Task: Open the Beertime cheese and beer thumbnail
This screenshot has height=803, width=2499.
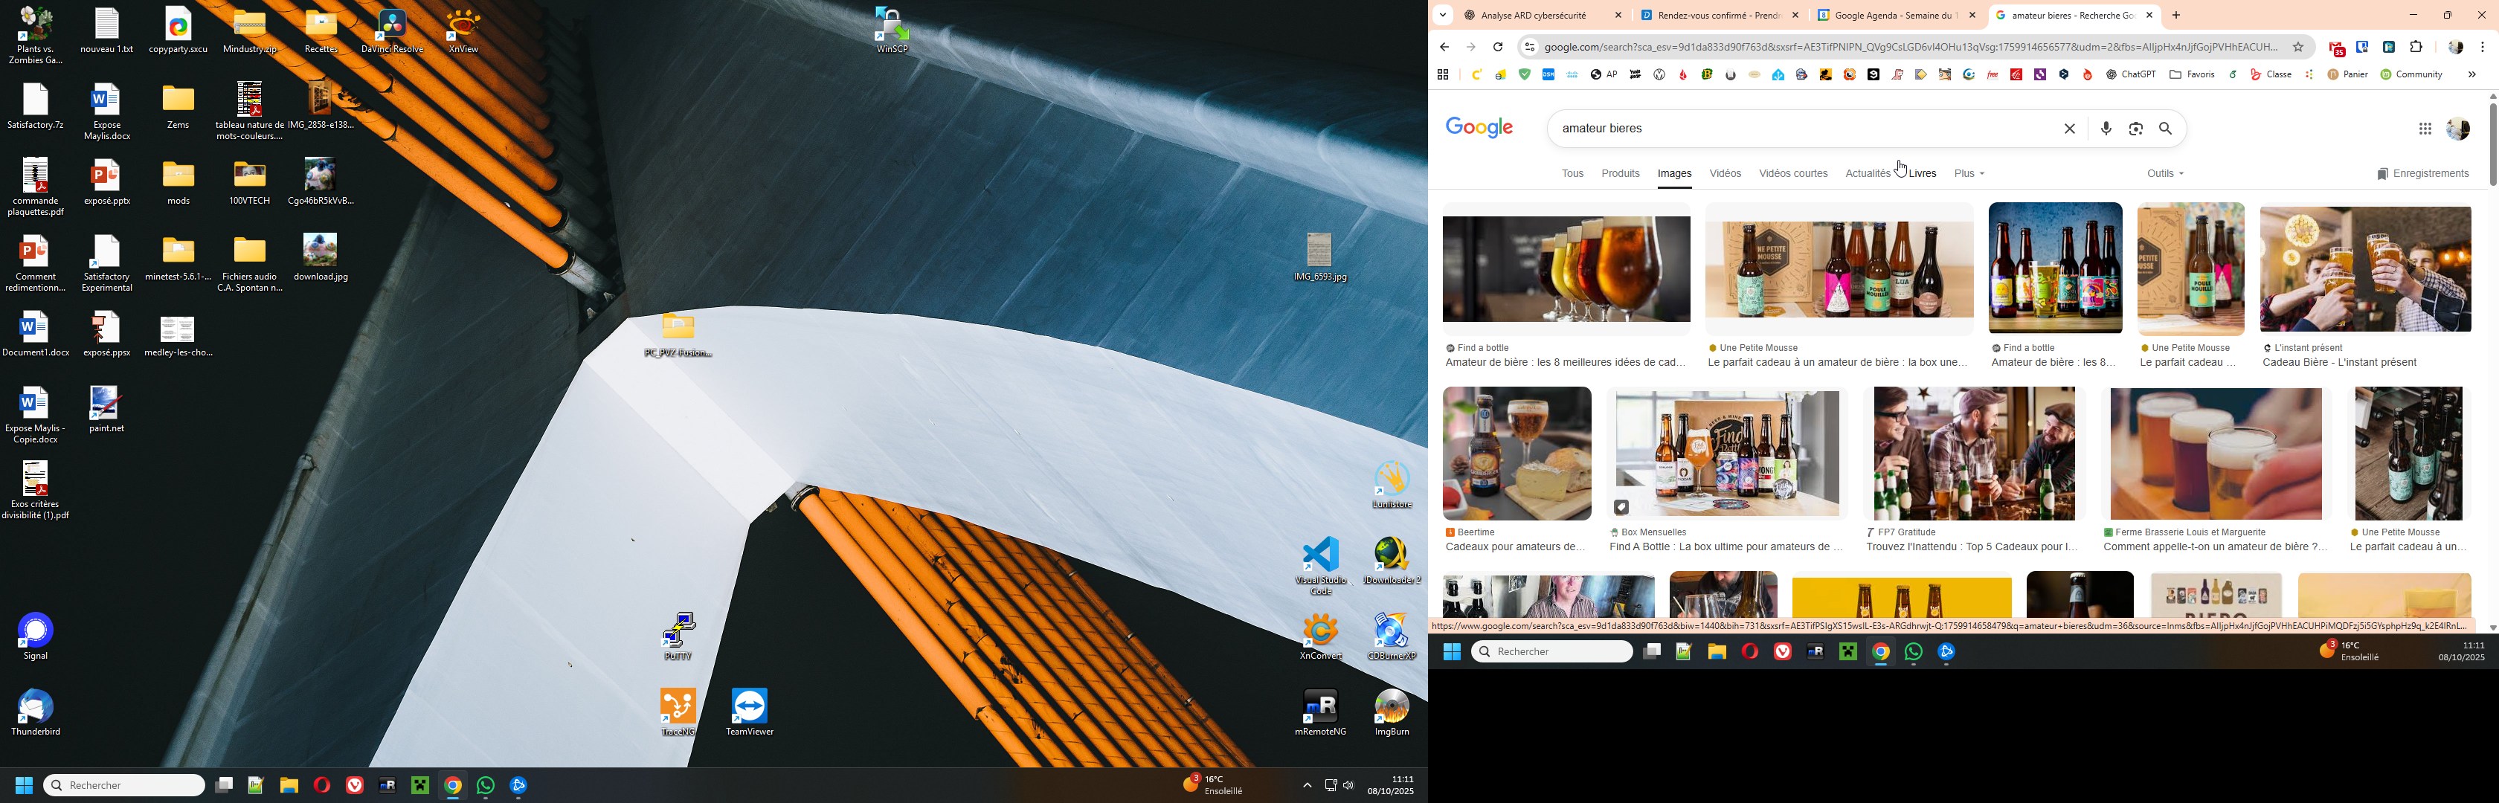Action: coord(1517,454)
